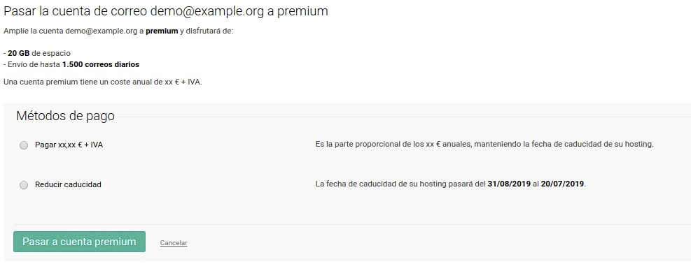The width and height of the screenshot is (691, 264).
Task: Click the bold date 31/08/2019
Action: pos(509,184)
